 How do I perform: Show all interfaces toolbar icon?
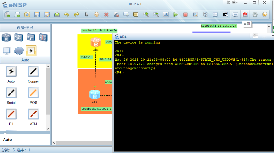[205, 14]
